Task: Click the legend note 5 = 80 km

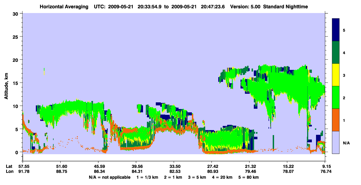Action: 249,177
